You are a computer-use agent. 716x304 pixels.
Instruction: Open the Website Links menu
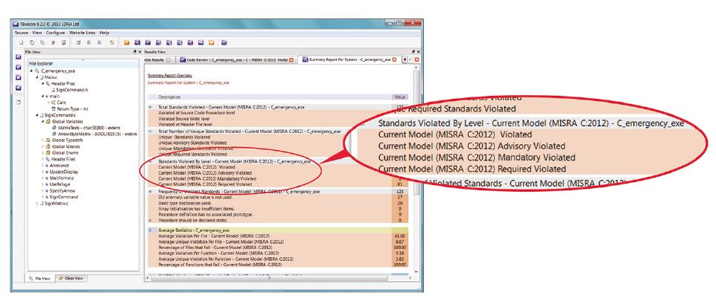tap(82, 33)
